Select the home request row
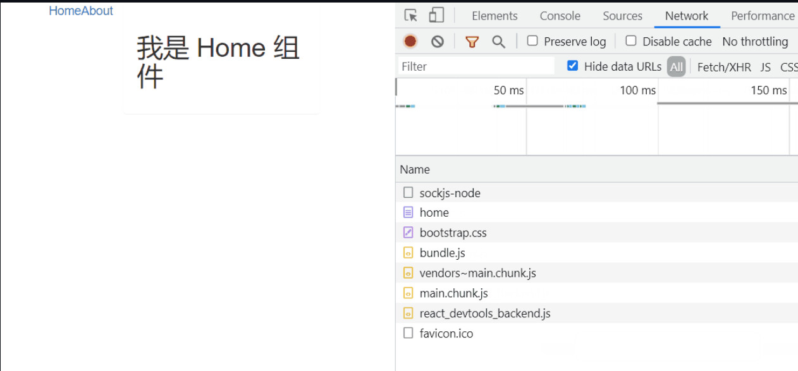This screenshot has width=798, height=371. coord(597,212)
